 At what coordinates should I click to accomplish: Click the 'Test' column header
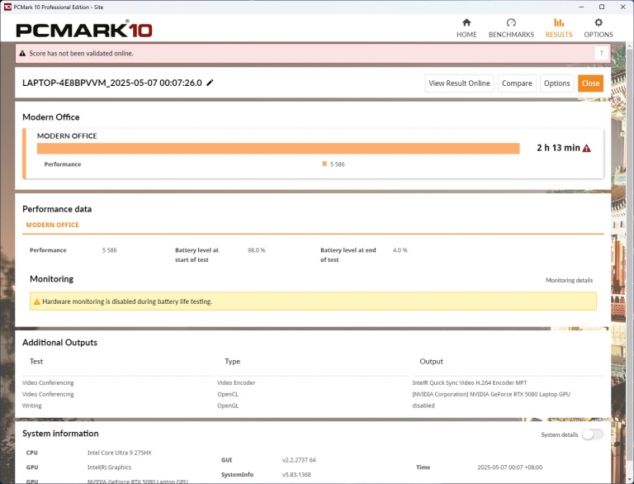point(36,362)
